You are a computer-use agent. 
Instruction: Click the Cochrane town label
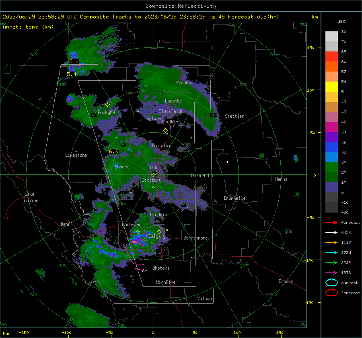132,225
